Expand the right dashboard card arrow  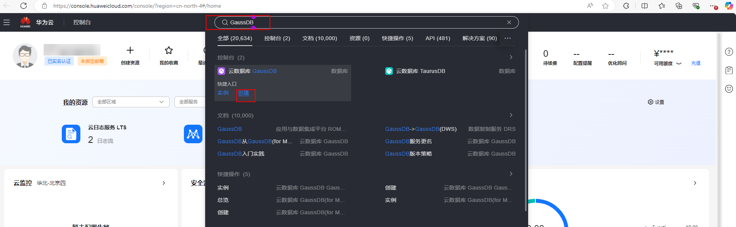click(695, 183)
